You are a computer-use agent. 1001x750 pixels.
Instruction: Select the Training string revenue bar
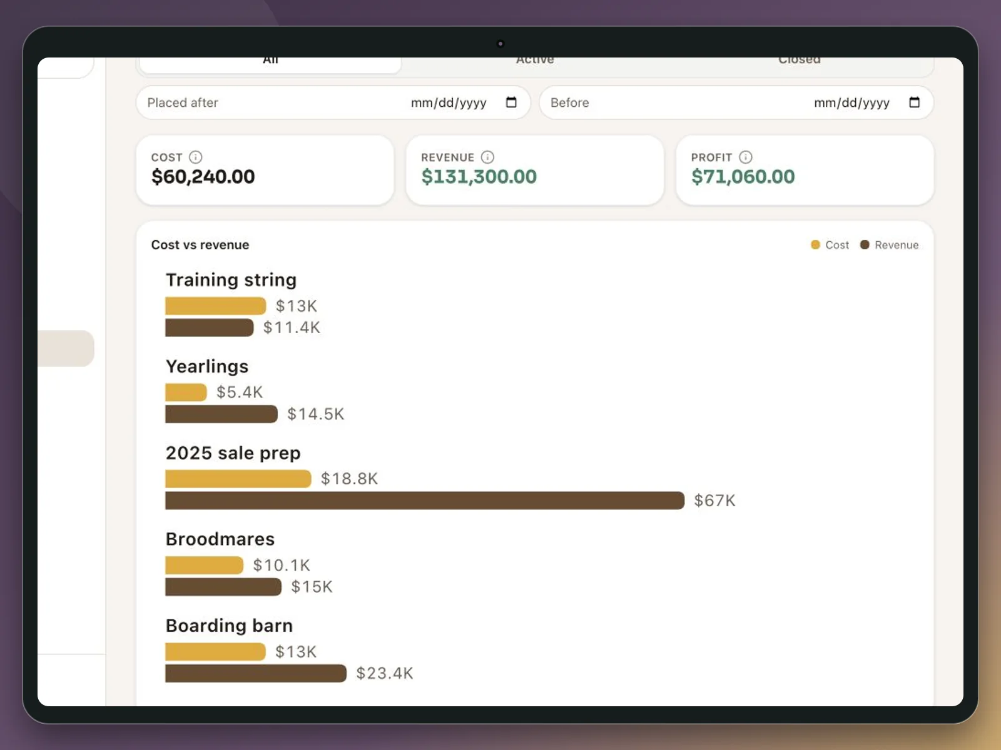pyautogui.click(x=210, y=327)
